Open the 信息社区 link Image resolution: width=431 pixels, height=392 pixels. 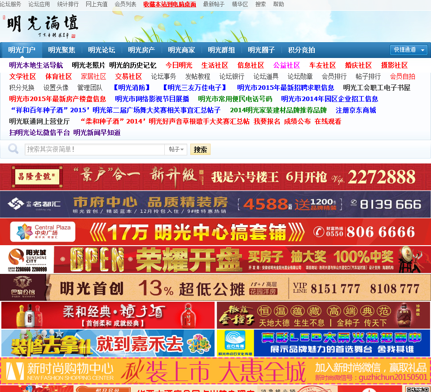point(251,65)
